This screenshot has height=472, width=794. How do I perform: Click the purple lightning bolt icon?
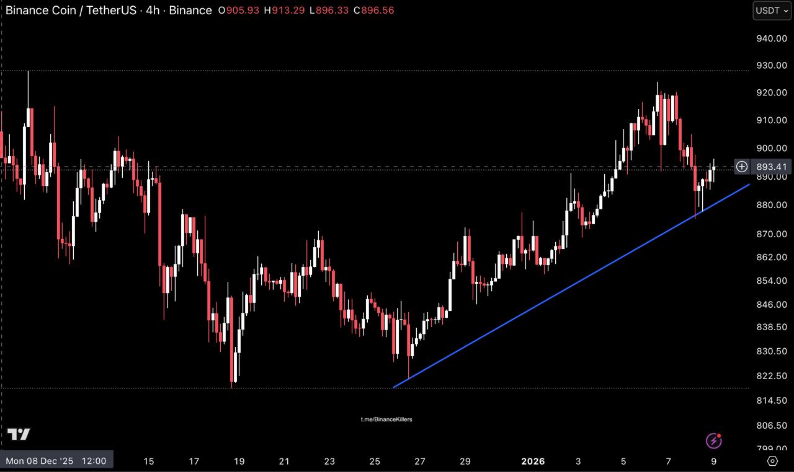714,440
